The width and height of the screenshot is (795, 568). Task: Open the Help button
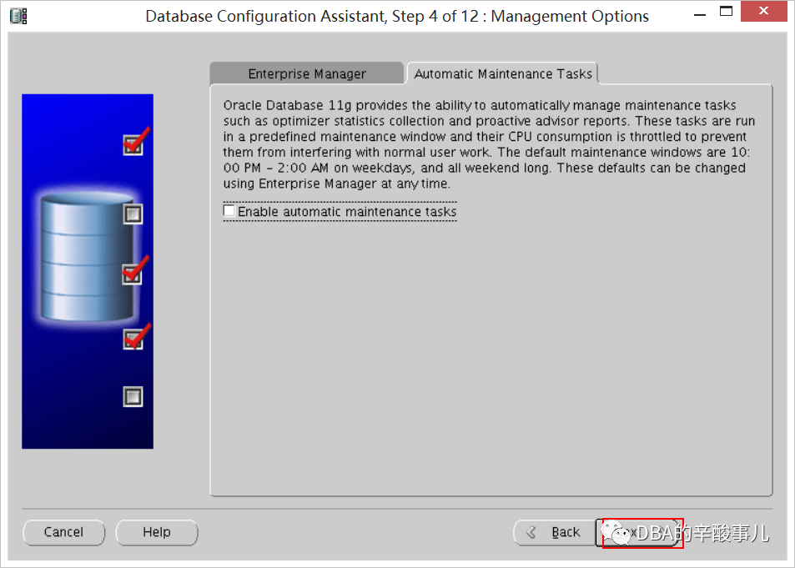tap(157, 532)
